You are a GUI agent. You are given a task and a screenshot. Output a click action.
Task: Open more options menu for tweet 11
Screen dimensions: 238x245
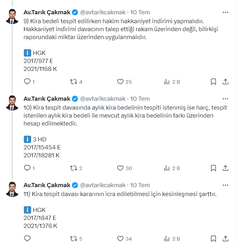click(225, 185)
